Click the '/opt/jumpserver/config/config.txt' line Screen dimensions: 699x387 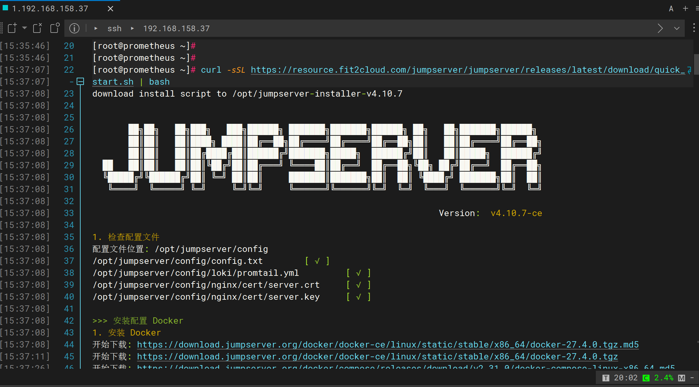click(x=177, y=261)
